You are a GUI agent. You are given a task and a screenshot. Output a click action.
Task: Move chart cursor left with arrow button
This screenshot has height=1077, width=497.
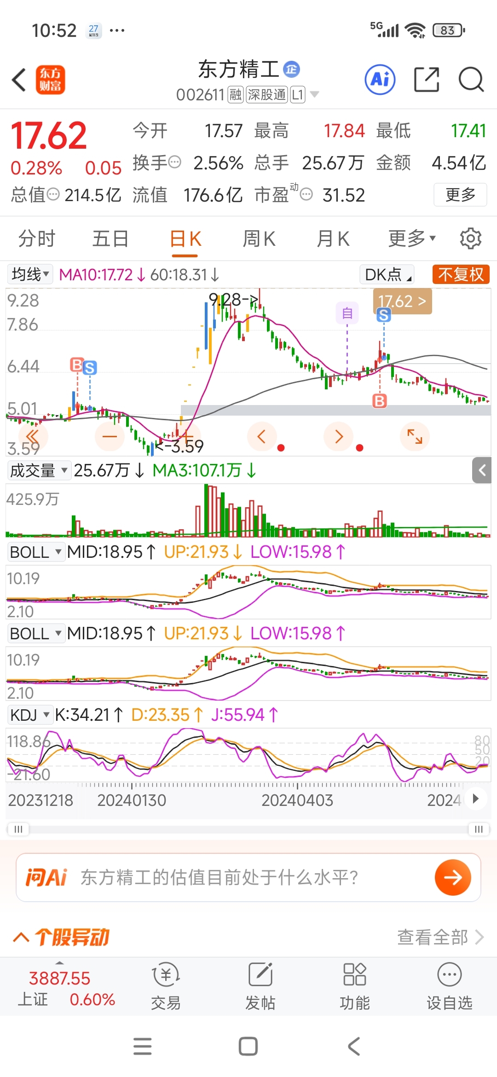point(262,436)
